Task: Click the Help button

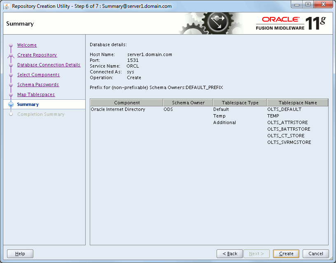Action: click(20, 254)
